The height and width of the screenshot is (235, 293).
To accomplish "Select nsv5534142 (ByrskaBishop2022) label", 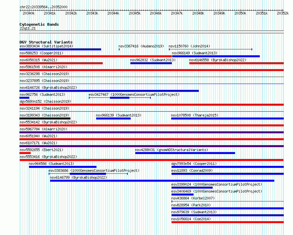I will (48, 122).
